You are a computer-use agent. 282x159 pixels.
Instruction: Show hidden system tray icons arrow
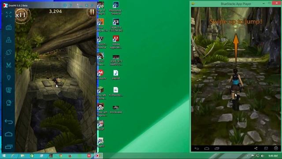248,156
